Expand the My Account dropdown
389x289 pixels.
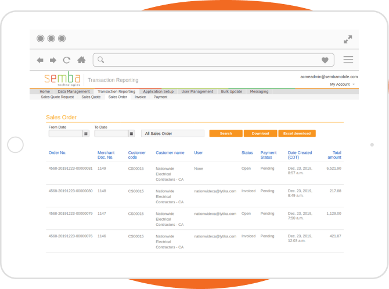pyautogui.click(x=342, y=85)
